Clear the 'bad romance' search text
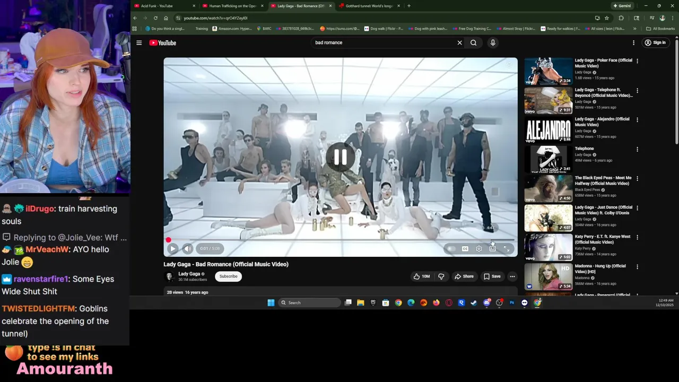 point(459,42)
